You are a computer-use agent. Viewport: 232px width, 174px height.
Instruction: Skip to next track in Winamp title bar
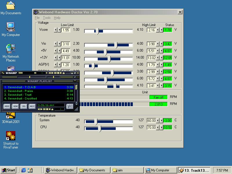pyautogui.click(x=61, y=73)
